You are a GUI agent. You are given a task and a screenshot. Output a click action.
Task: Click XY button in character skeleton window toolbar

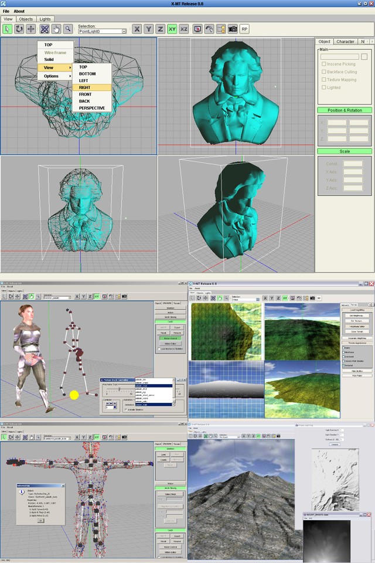97,297
